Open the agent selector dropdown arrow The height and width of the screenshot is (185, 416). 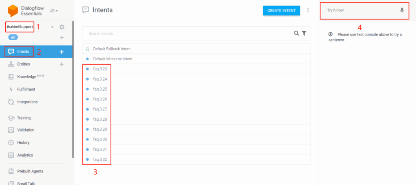pos(52,27)
